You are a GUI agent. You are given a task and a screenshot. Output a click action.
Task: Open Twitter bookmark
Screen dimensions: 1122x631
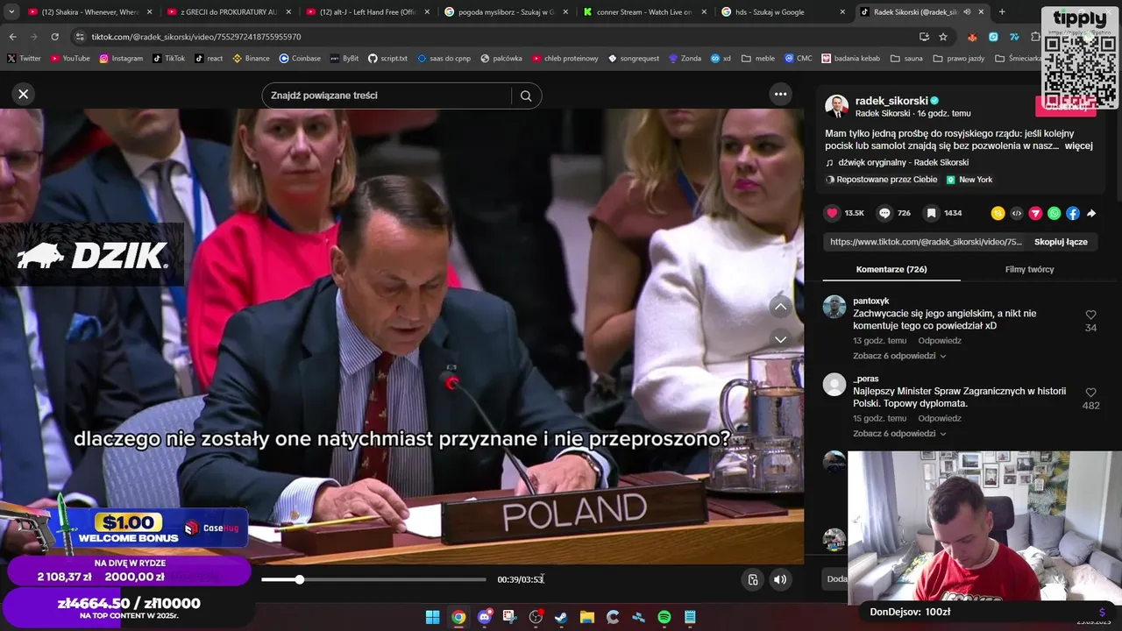[24, 59]
